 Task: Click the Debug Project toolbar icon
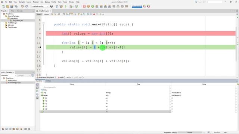pyautogui.click(x=71, y=6)
